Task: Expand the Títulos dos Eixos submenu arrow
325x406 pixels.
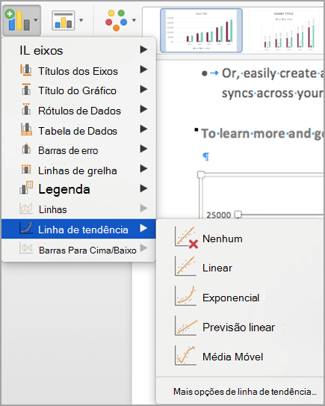Action: pos(143,70)
